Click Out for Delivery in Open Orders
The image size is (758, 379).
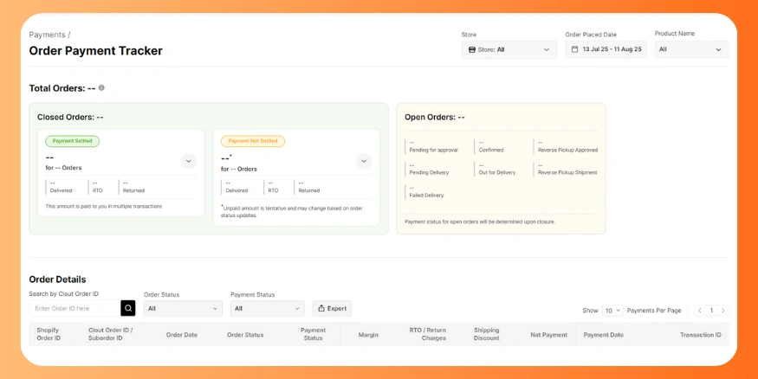pyautogui.click(x=497, y=172)
